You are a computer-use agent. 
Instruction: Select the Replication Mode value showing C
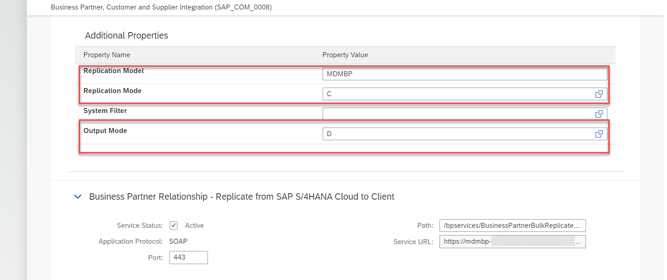coord(455,93)
